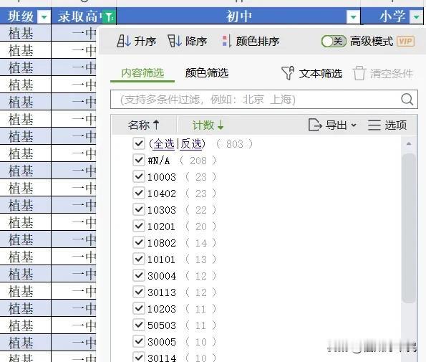Toggle the 高级模式 switch on
426x362 pixels.
334,42
